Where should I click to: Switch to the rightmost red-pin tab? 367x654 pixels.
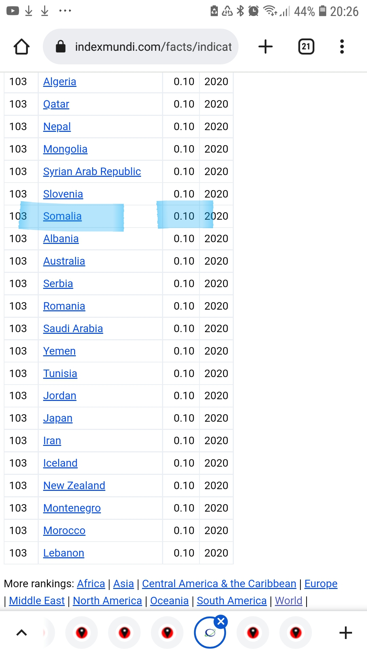tap(296, 633)
